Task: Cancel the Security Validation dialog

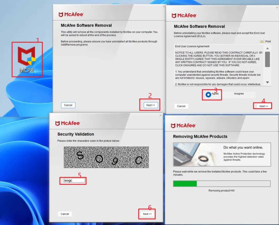Action: coord(65,214)
